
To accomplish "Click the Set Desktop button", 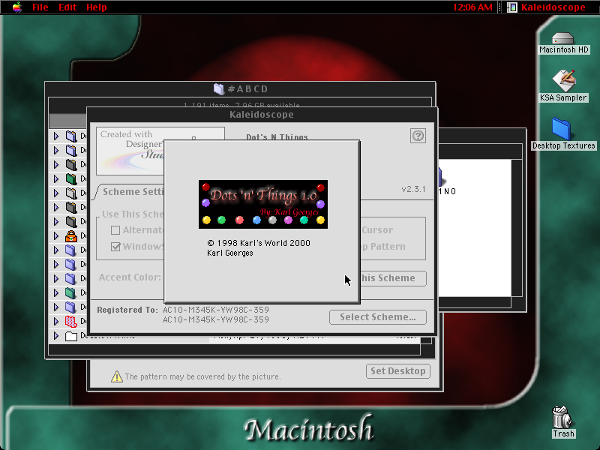I will click(x=398, y=371).
